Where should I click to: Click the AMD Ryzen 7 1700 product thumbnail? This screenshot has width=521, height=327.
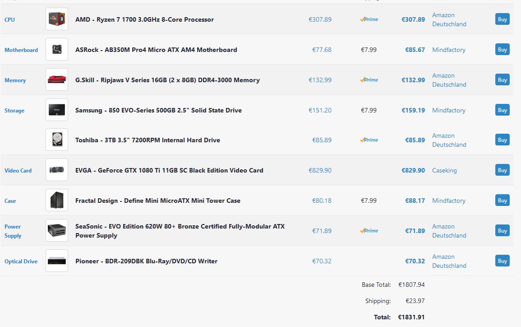pyautogui.click(x=57, y=19)
